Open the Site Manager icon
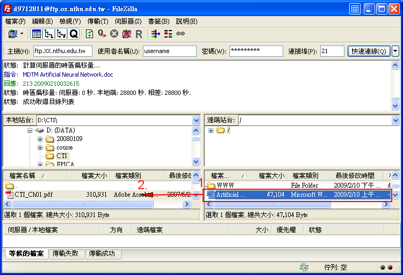Screen dimensions: 403x275 [x=12, y=34]
